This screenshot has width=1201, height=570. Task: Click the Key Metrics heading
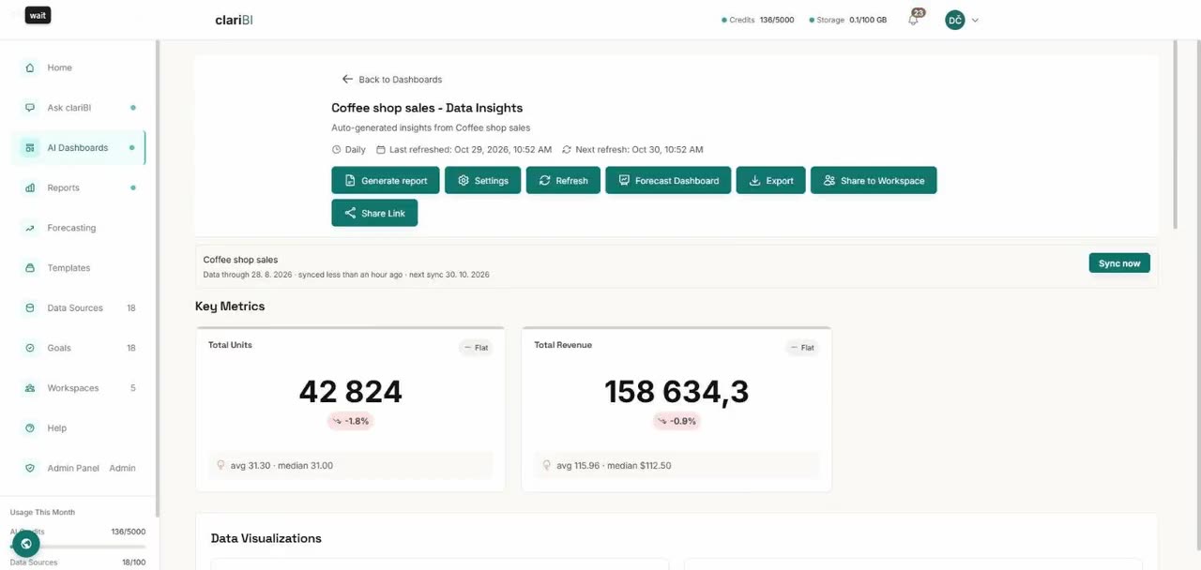coord(230,307)
